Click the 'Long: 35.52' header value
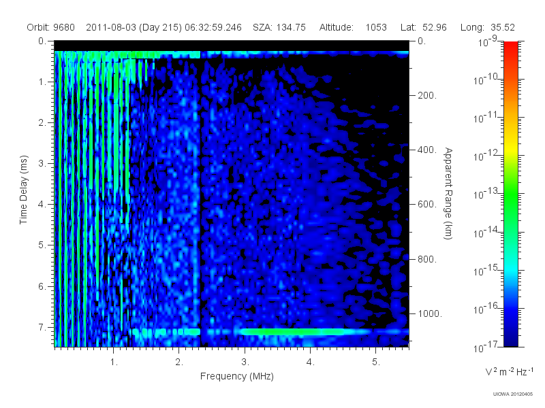This screenshot has width=545, height=408. point(488,27)
